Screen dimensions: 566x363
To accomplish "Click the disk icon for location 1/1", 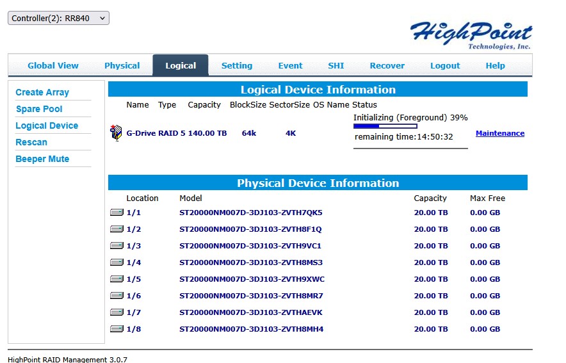I will tap(117, 212).
